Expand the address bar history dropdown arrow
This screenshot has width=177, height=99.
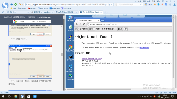(x=112, y=5)
